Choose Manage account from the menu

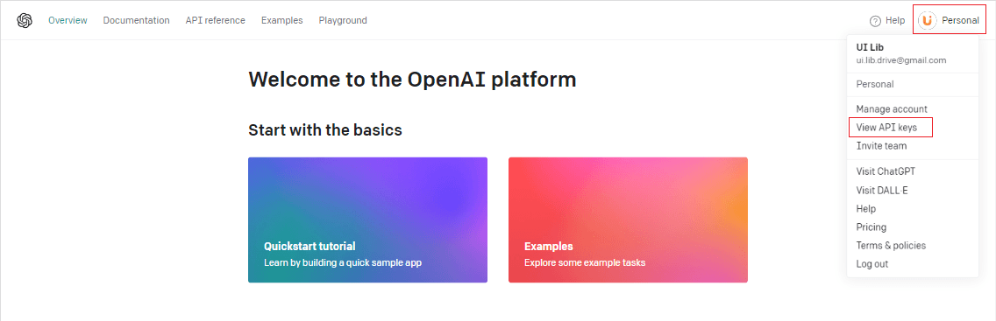(892, 109)
